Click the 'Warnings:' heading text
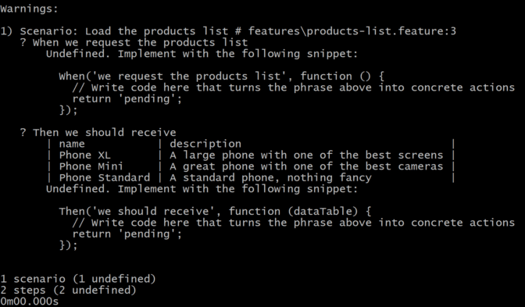525x307 pixels. (29, 9)
